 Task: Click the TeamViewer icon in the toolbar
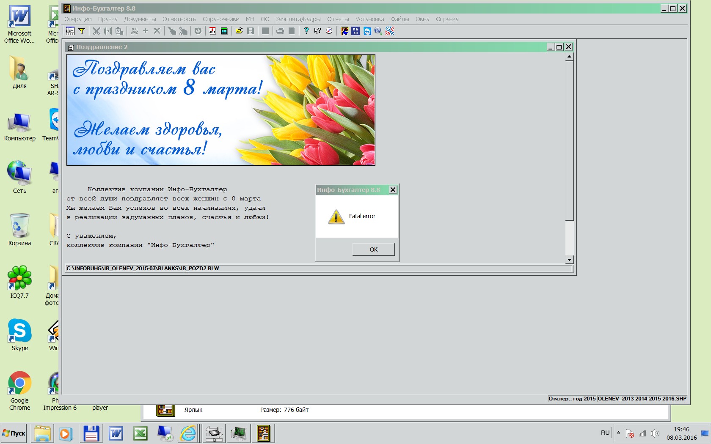(x=367, y=31)
